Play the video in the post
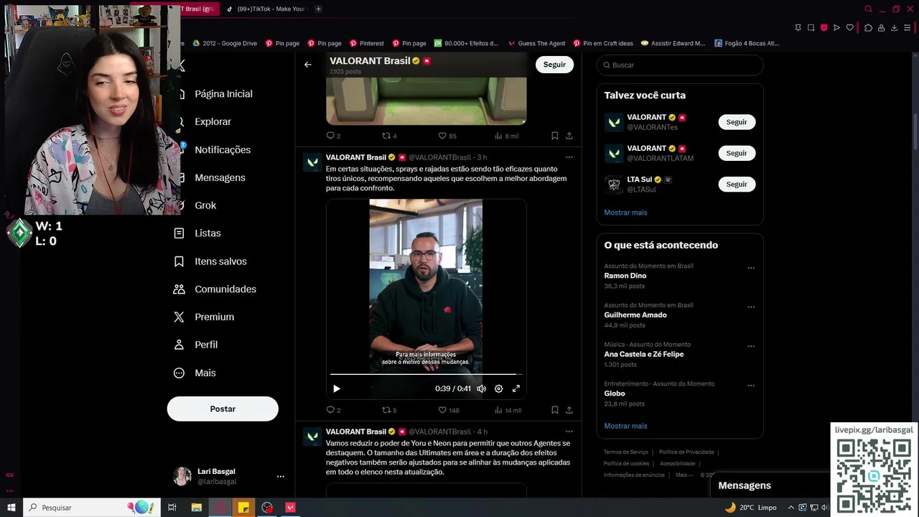Screen dimensions: 919x517 point(336,388)
